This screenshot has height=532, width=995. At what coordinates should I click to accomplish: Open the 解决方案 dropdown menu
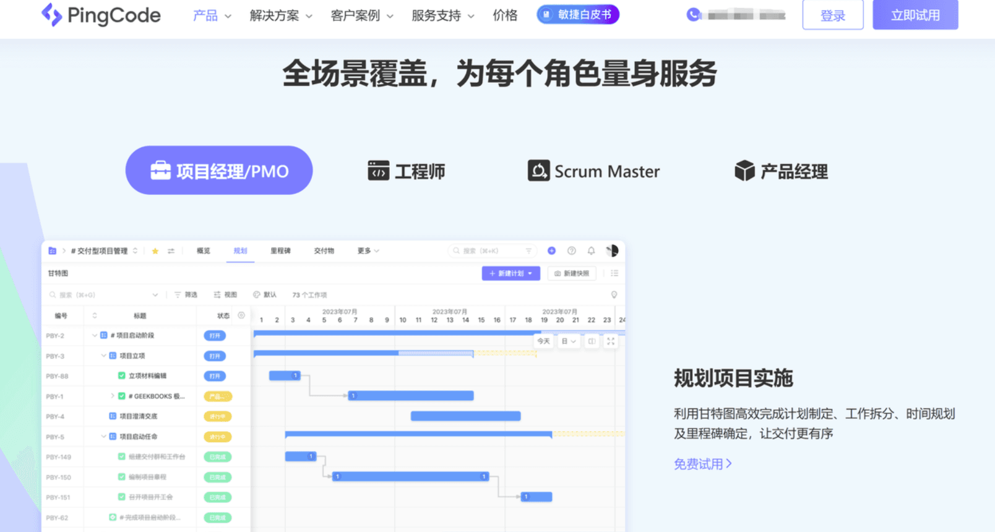281,15
